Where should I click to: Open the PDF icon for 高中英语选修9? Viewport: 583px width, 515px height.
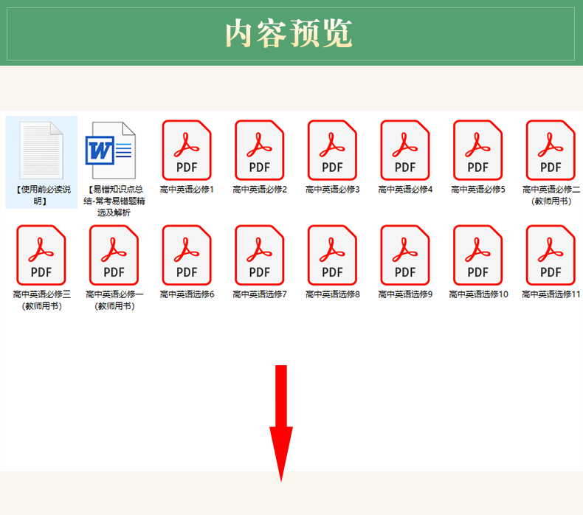click(x=405, y=255)
